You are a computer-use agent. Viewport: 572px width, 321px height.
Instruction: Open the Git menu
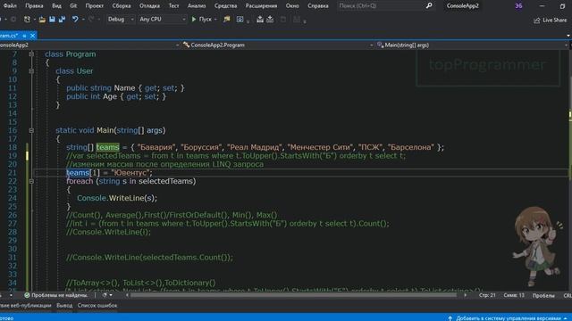(x=73, y=6)
